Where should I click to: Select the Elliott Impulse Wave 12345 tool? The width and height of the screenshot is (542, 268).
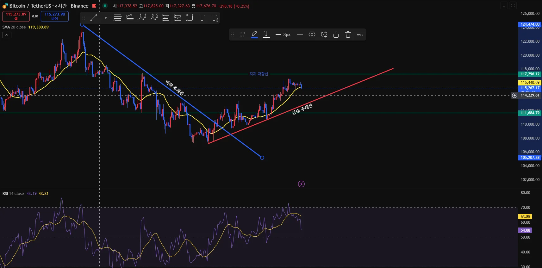pyautogui.click(x=142, y=18)
